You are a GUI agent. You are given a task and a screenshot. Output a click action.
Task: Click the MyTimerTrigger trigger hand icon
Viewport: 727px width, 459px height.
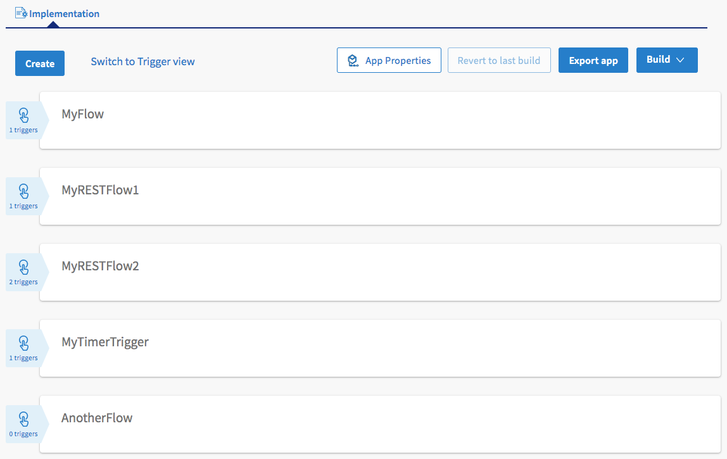pos(23,343)
